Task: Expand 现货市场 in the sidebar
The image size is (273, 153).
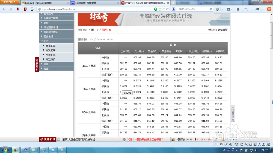Action: (x=56, y=36)
